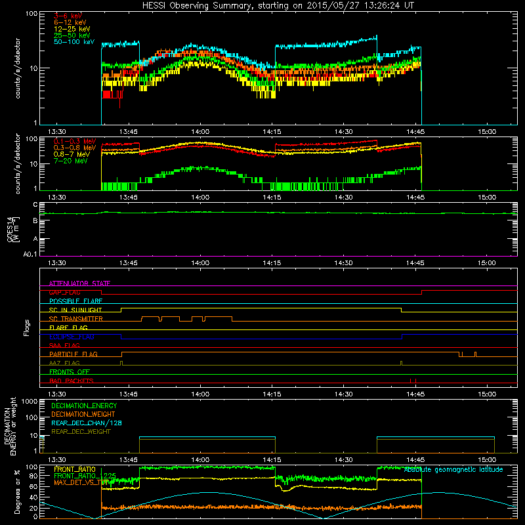Select the ECLIPSE_FLAG label
The image size is (525, 525).
72,337
